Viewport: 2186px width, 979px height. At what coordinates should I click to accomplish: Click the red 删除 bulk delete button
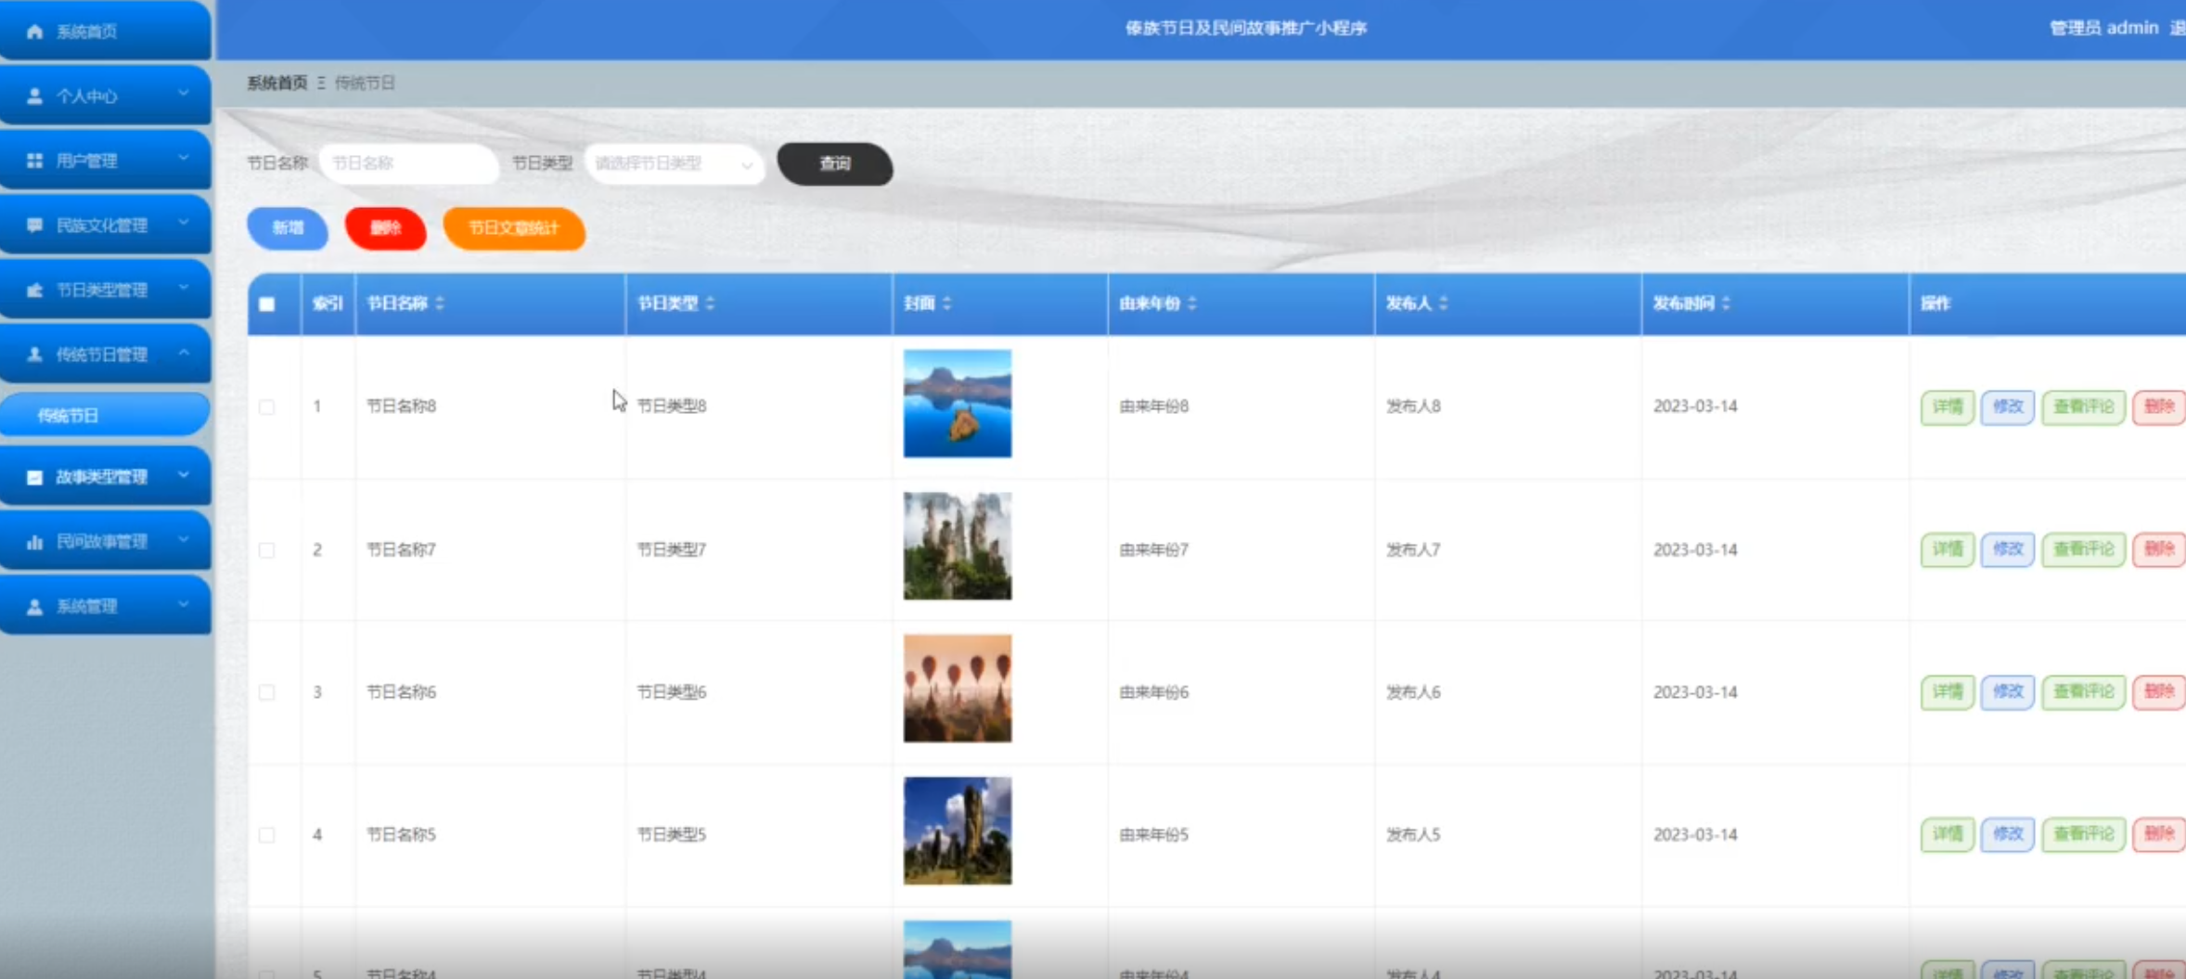pos(385,228)
